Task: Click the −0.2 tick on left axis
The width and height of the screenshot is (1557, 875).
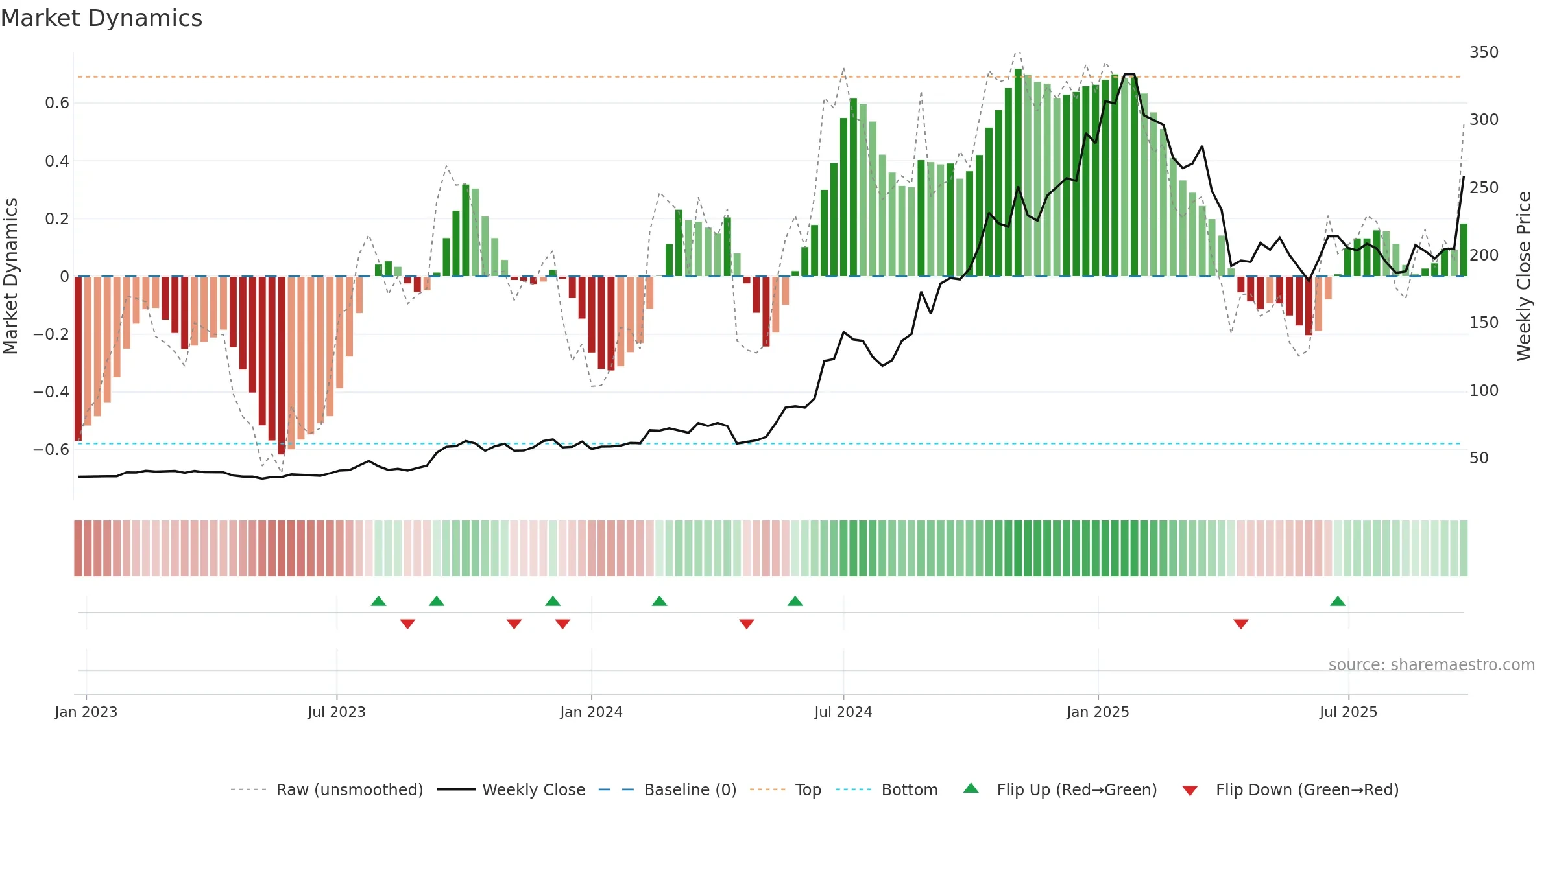Action: (x=51, y=334)
